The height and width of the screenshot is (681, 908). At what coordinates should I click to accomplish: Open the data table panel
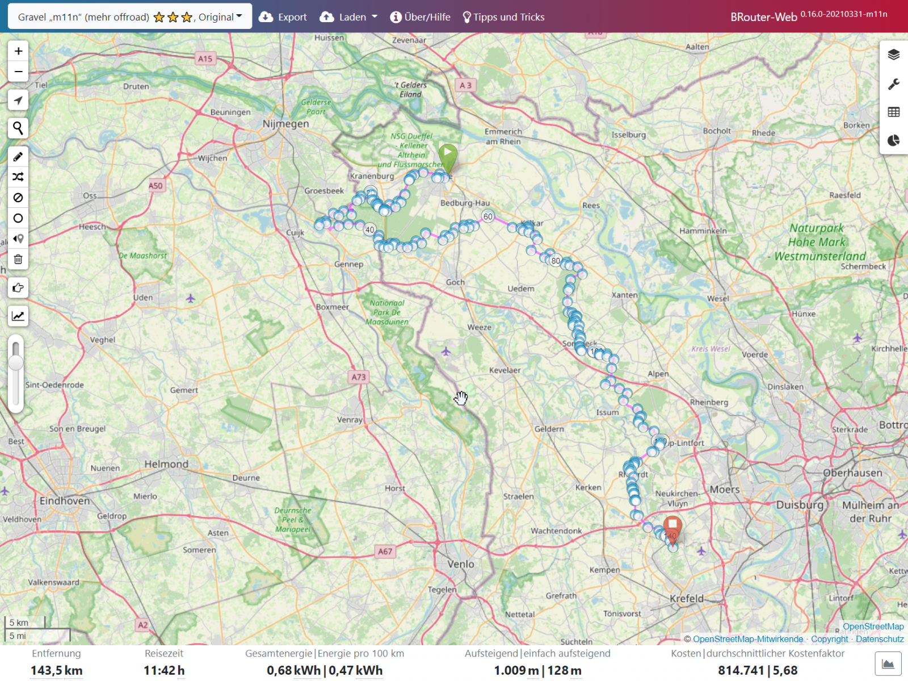point(894,112)
